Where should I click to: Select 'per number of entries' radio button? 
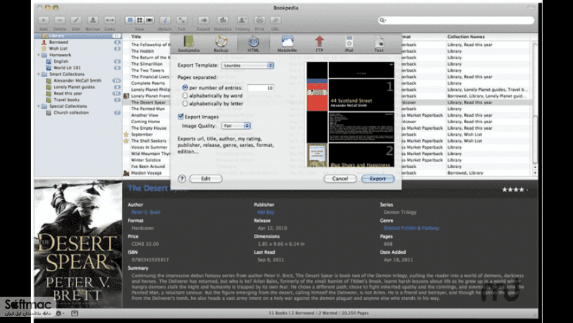pyautogui.click(x=185, y=88)
